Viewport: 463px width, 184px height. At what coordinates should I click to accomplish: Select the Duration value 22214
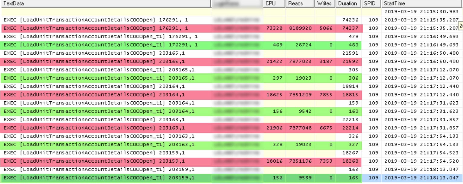click(x=350, y=128)
